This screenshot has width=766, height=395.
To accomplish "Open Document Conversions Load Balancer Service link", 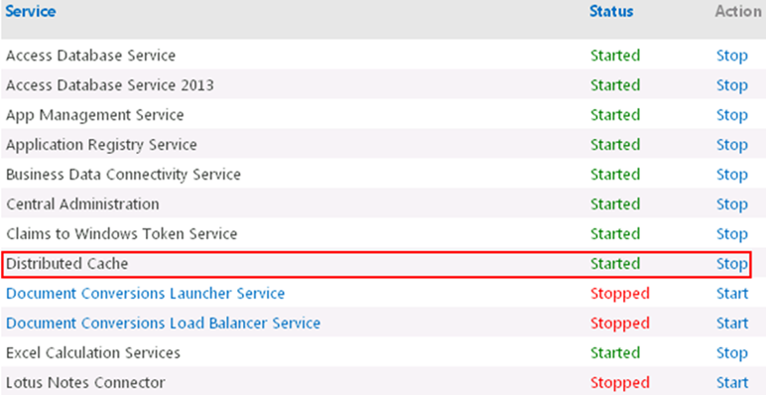I will coord(163,324).
